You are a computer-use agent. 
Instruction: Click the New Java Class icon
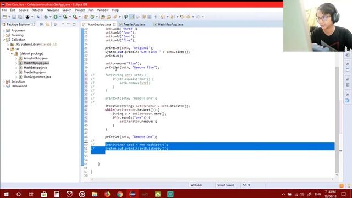tap(92, 17)
